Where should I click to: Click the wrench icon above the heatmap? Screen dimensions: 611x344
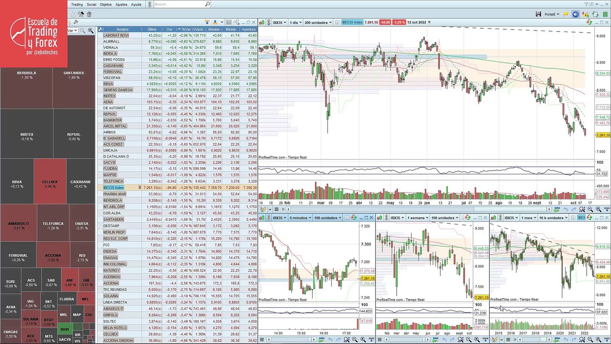point(76,22)
